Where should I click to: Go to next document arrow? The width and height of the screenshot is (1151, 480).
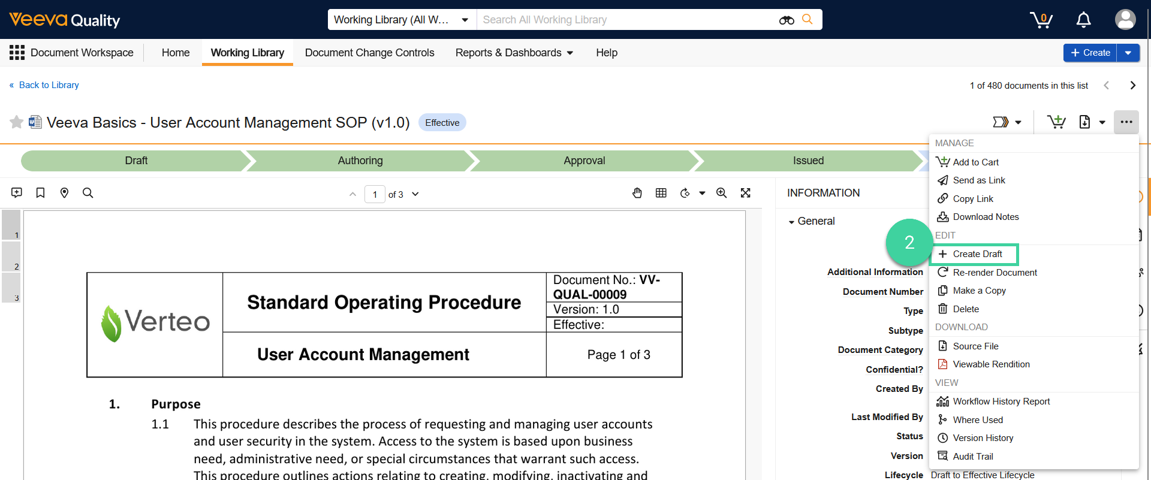point(1132,85)
